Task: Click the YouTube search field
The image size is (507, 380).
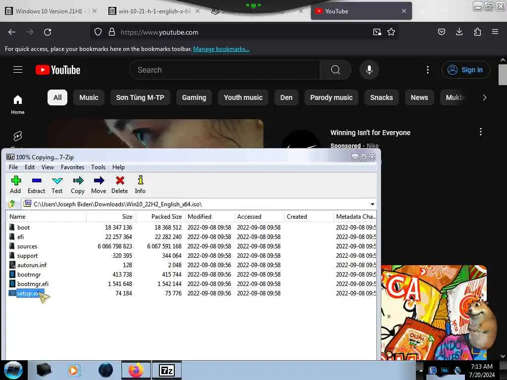Action: point(225,70)
